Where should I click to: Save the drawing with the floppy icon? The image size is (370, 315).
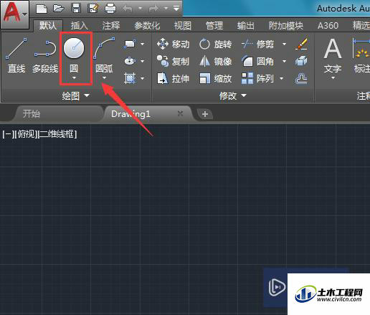pos(76,9)
